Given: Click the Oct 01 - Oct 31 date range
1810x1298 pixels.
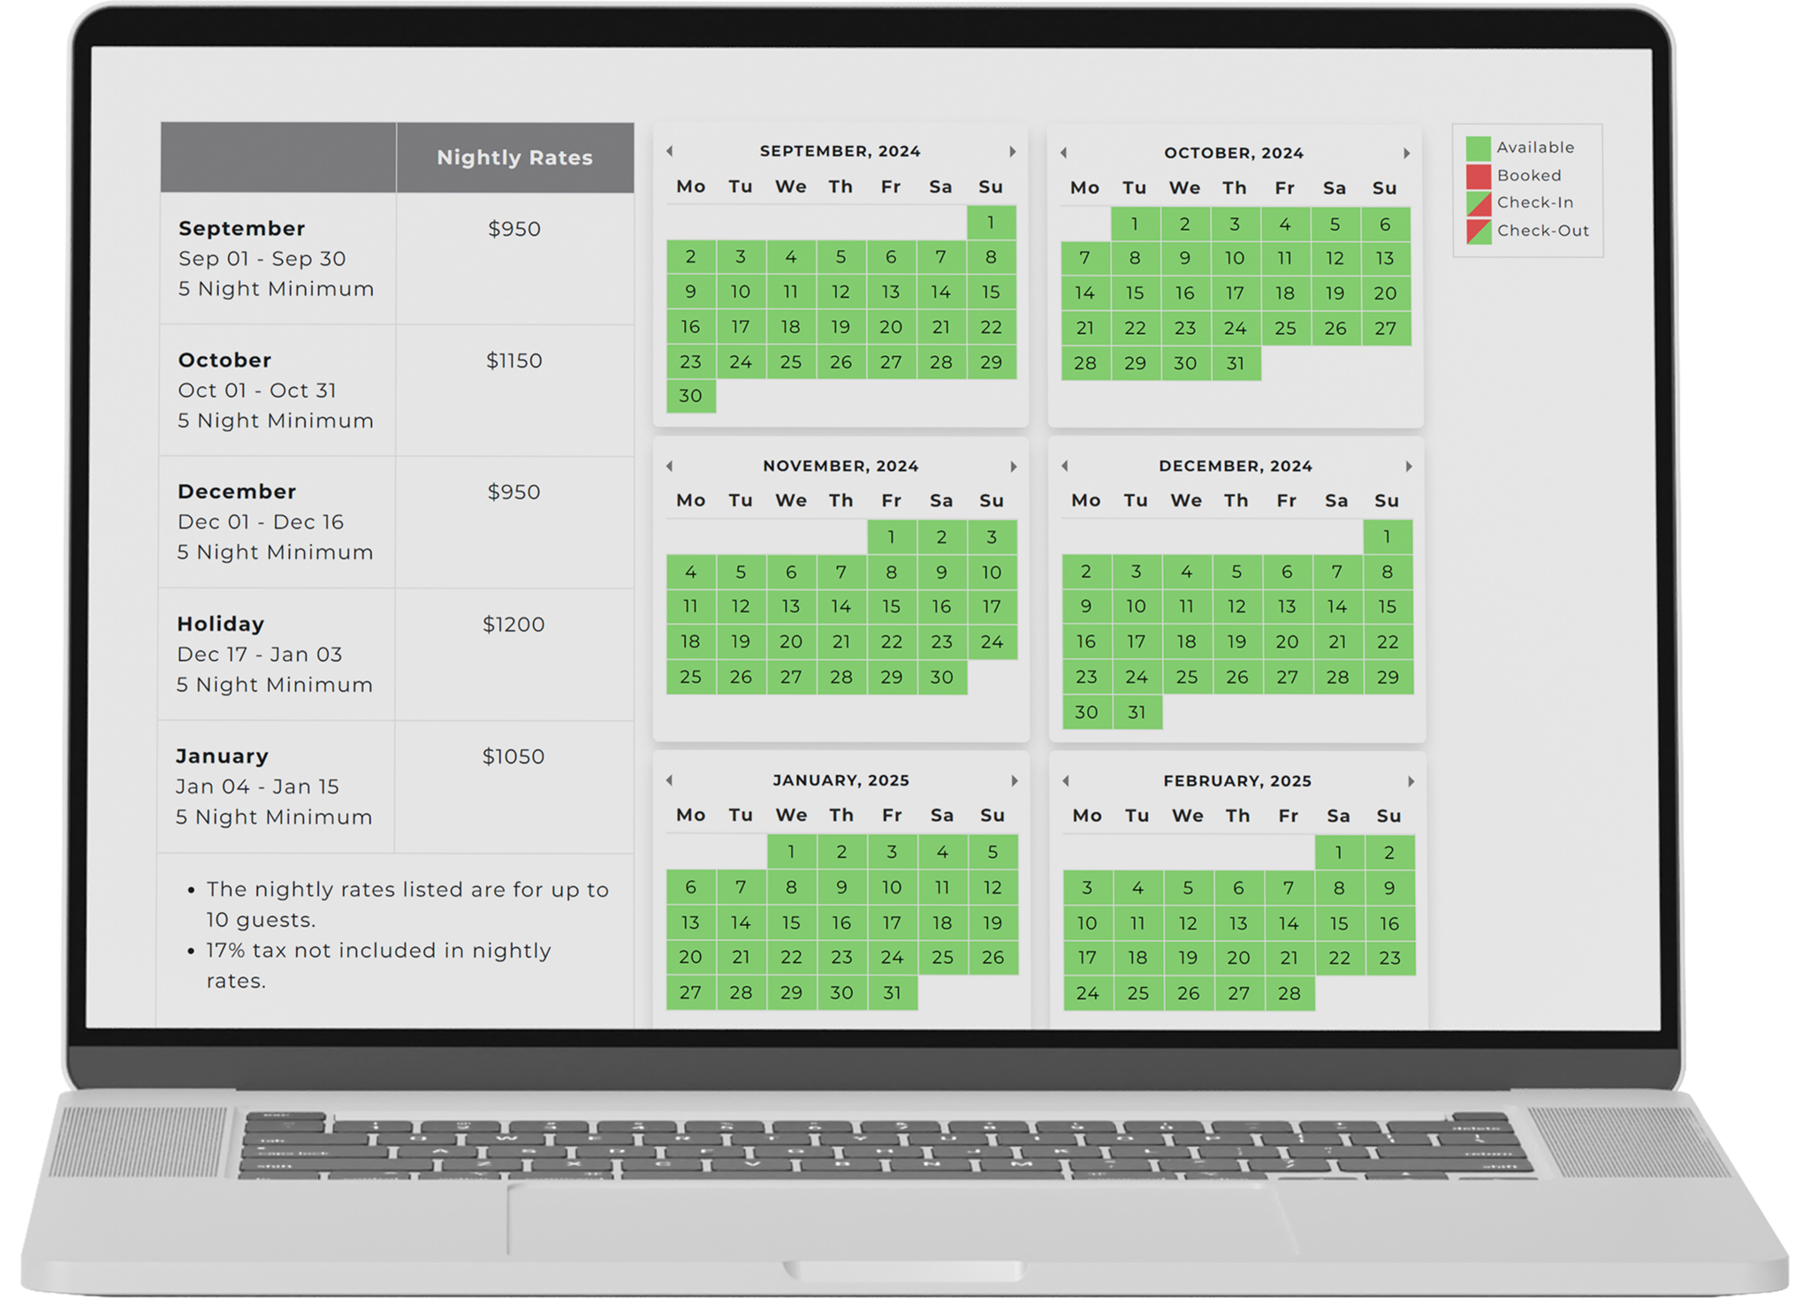Looking at the screenshot, I should 257,391.
